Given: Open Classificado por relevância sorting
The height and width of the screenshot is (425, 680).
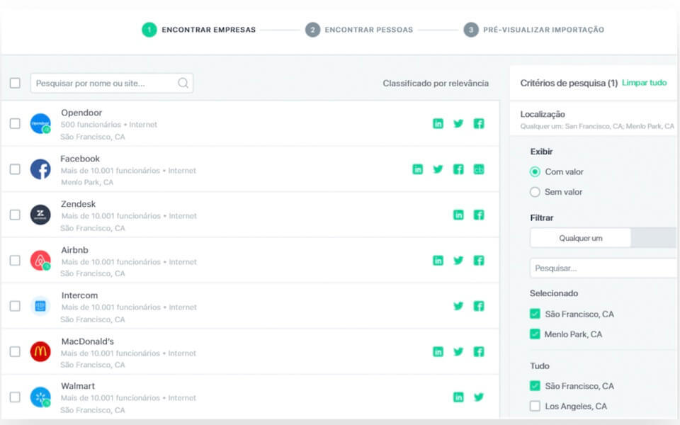Looking at the screenshot, I should (x=436, y=84).
